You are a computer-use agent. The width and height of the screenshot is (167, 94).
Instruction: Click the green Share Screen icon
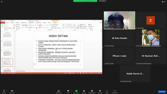coord(76,91)
